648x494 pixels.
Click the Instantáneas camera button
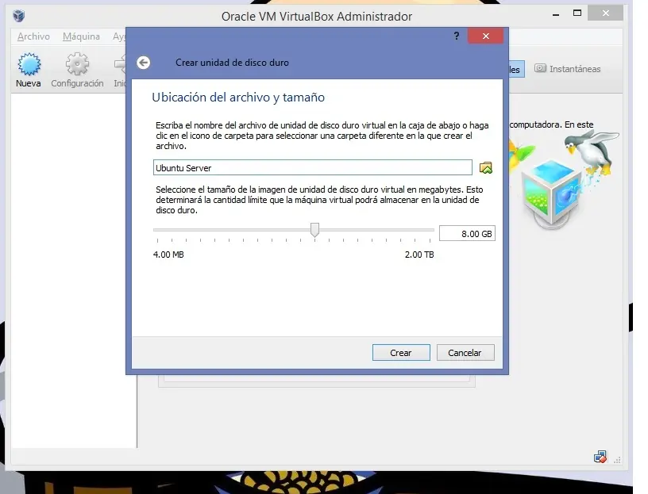click(x=568, y=69)
